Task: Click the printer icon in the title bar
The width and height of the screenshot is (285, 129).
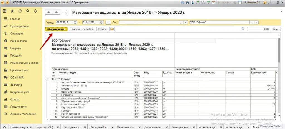Action: coord(187,2)
